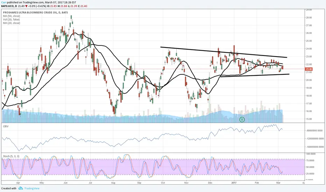
Task: Click the Stoch (5, 3, 3) indicator label
Action: [11, 156]
